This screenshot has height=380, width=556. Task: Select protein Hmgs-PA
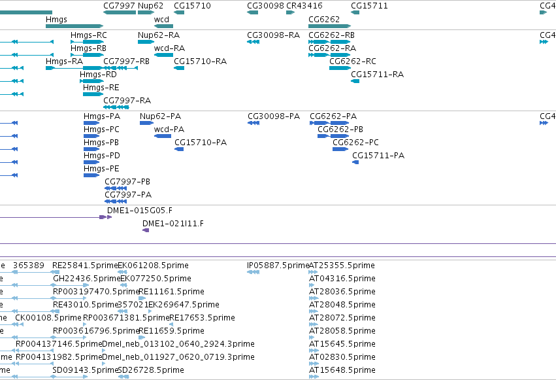pos(102,116)
